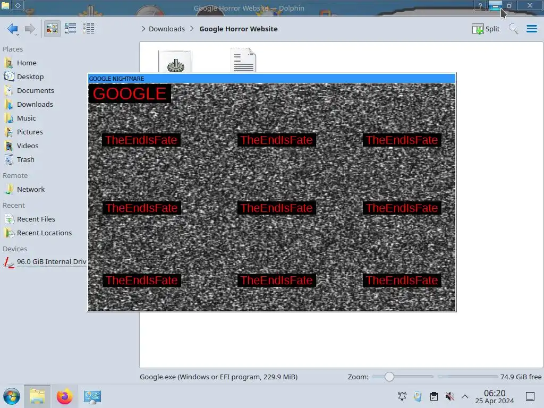Click the grey Forward arrow
The width and height of the screenshot is (544, 408).
tap(30, 29)
